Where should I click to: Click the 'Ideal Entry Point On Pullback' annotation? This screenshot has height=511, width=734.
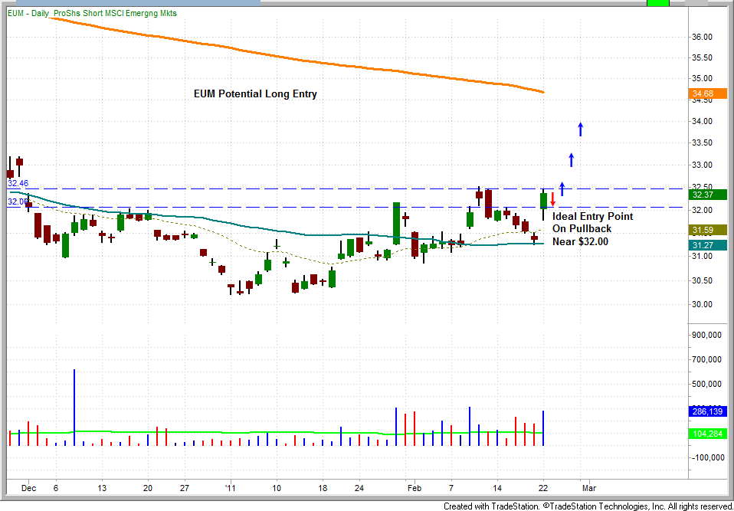tap(592, 229)
